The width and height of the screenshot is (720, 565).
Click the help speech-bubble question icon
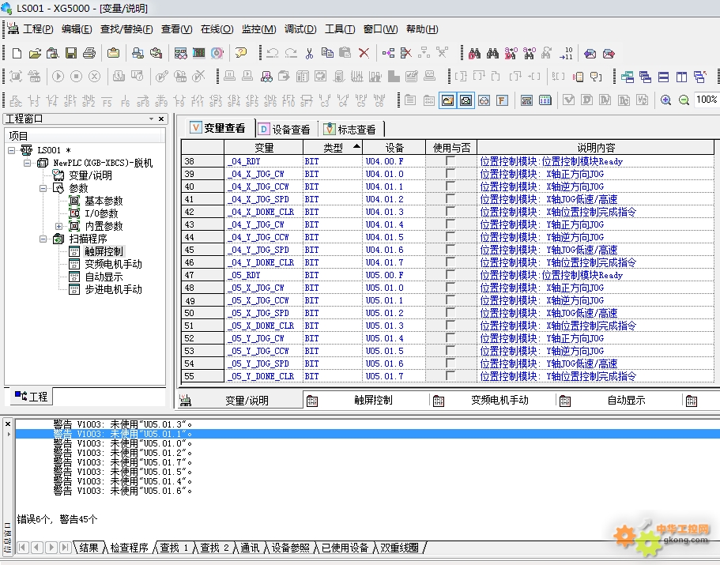(240, 53)
